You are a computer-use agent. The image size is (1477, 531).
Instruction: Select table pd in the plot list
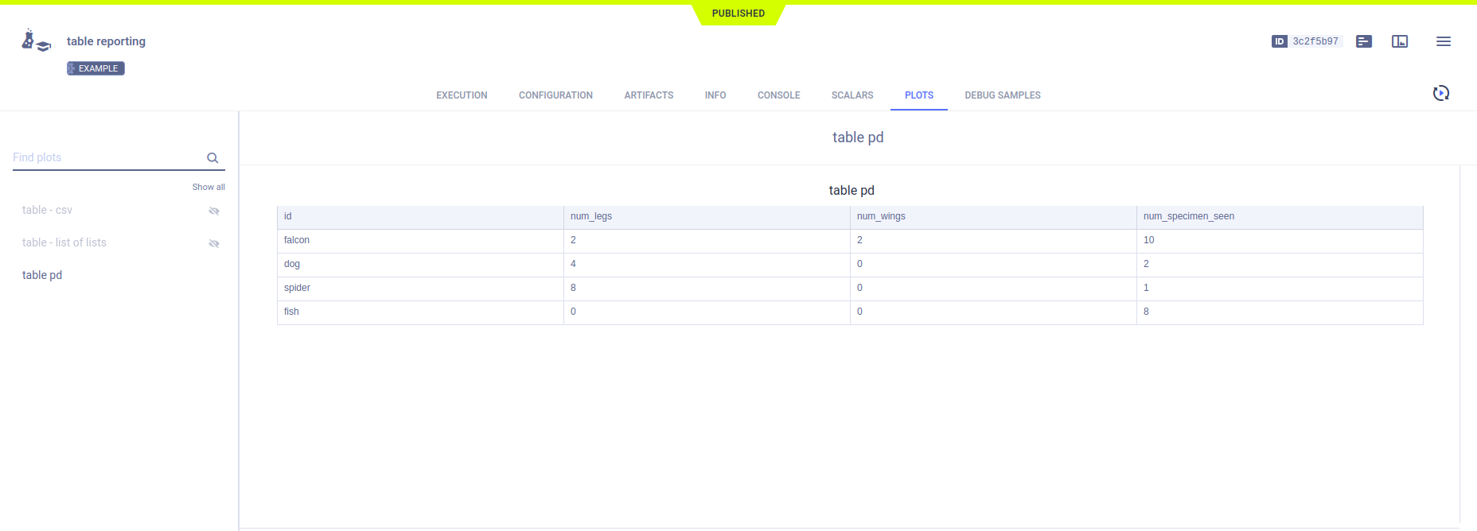[x=42, y=275]
